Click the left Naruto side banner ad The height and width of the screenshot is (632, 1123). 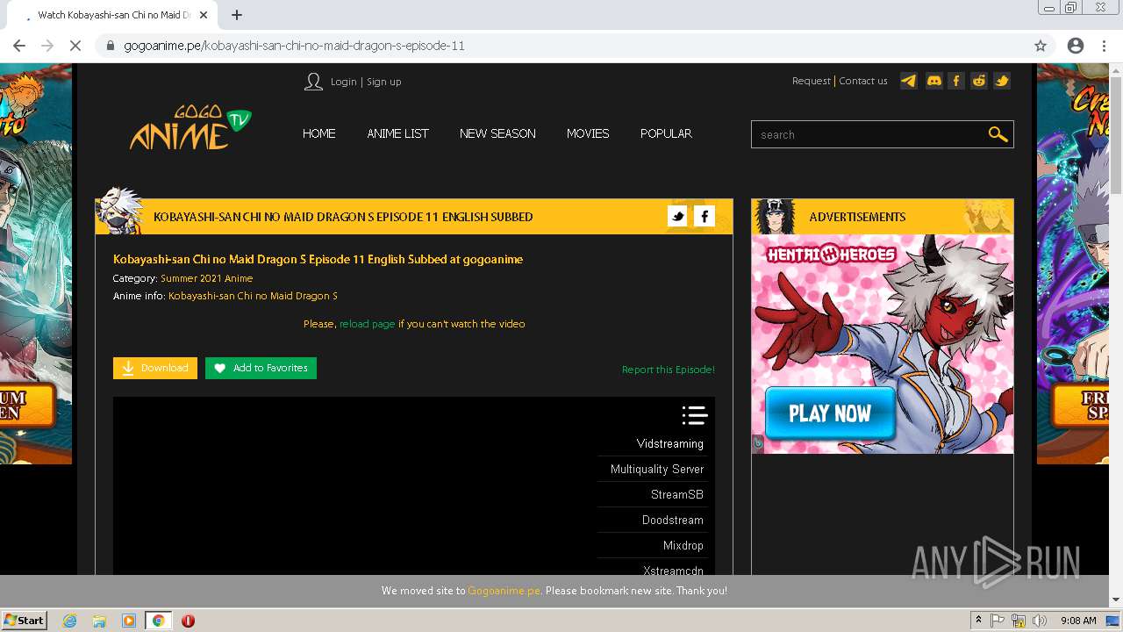(x=36, y=263)
